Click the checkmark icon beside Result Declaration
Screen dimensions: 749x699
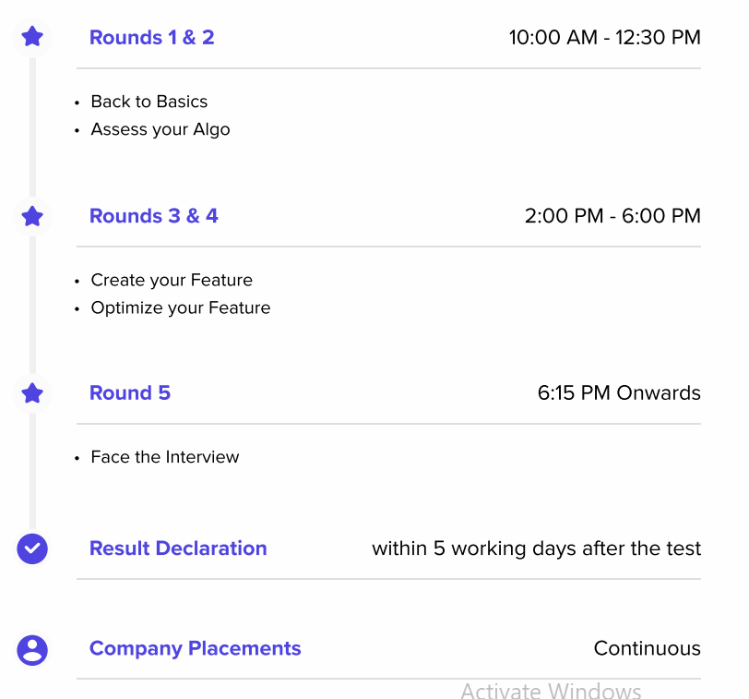32,548
